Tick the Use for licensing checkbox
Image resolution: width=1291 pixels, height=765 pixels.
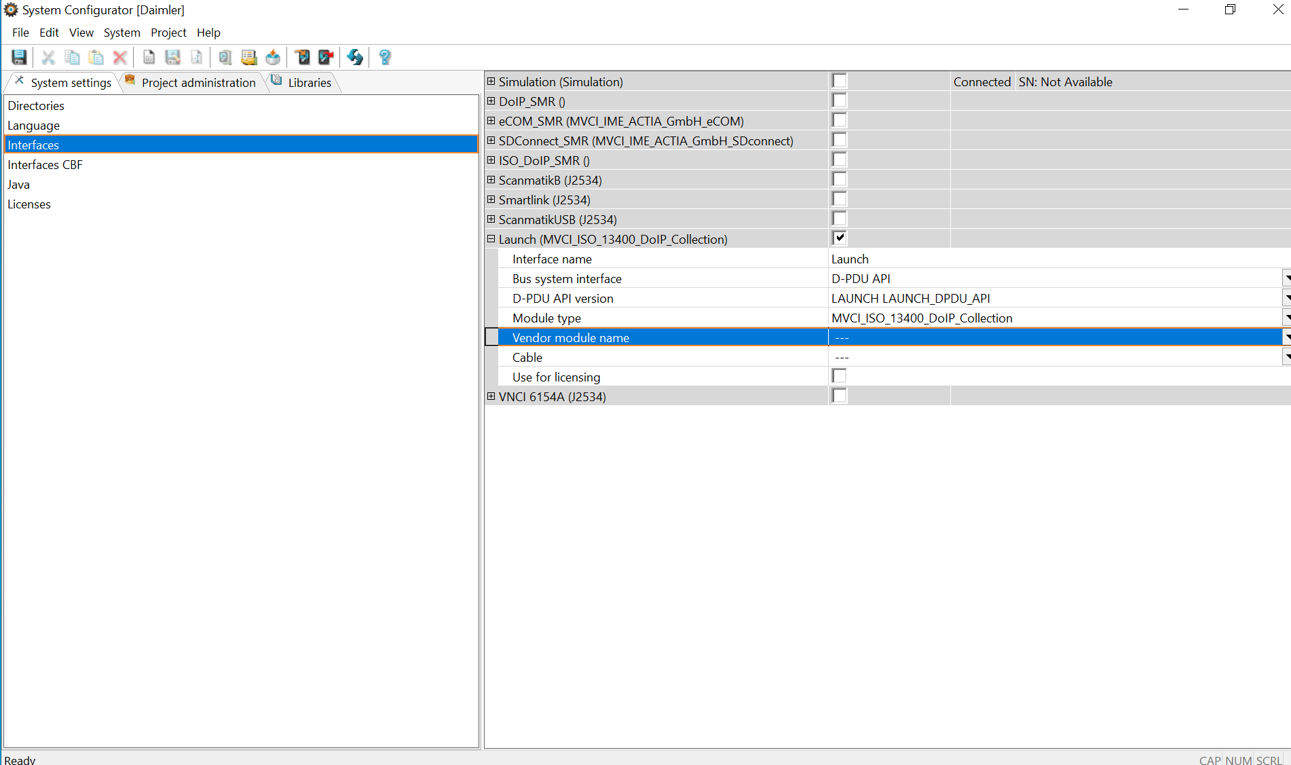(840, 376)
